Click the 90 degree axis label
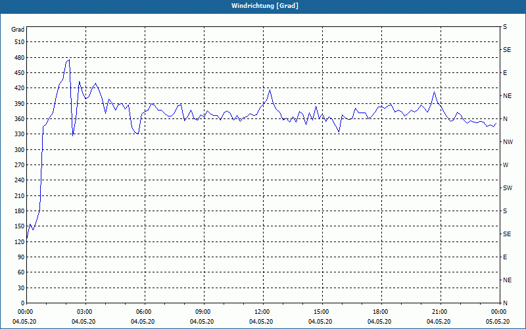This screenshot has height=329, width=526. tap(21, 257)
